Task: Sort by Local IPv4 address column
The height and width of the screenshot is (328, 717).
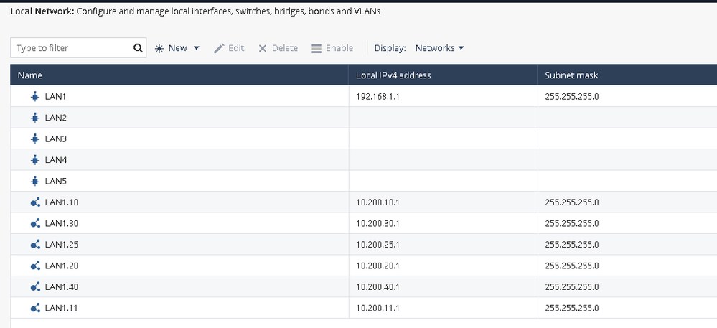Action: [x=393, y=75]
